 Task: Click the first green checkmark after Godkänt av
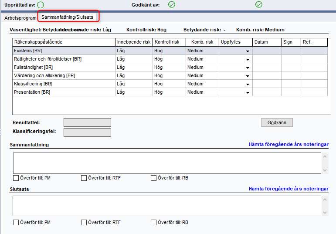click(172, 4)
